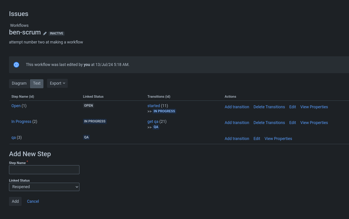Viewport: 349px width, 219px height.
Task: Click Delete Transitions for the Open step
Action: coord(269,107)
